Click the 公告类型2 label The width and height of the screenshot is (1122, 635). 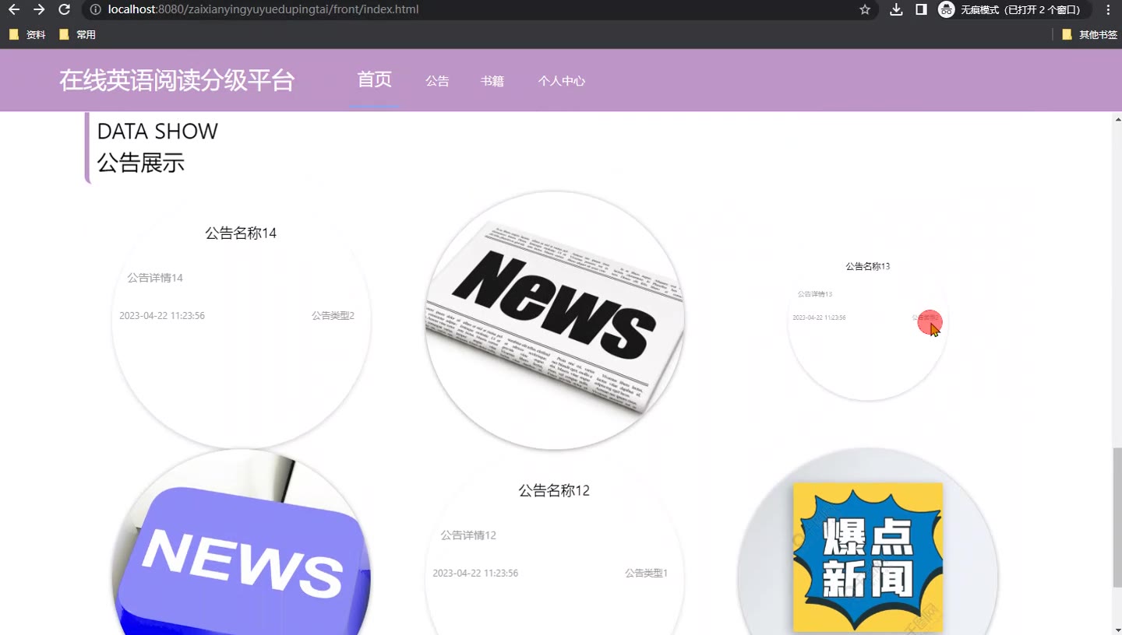click(333, 315)
